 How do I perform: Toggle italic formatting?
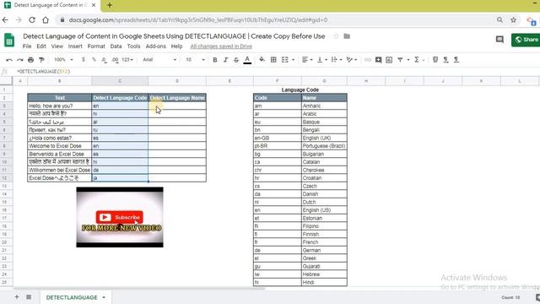[225, 60]
